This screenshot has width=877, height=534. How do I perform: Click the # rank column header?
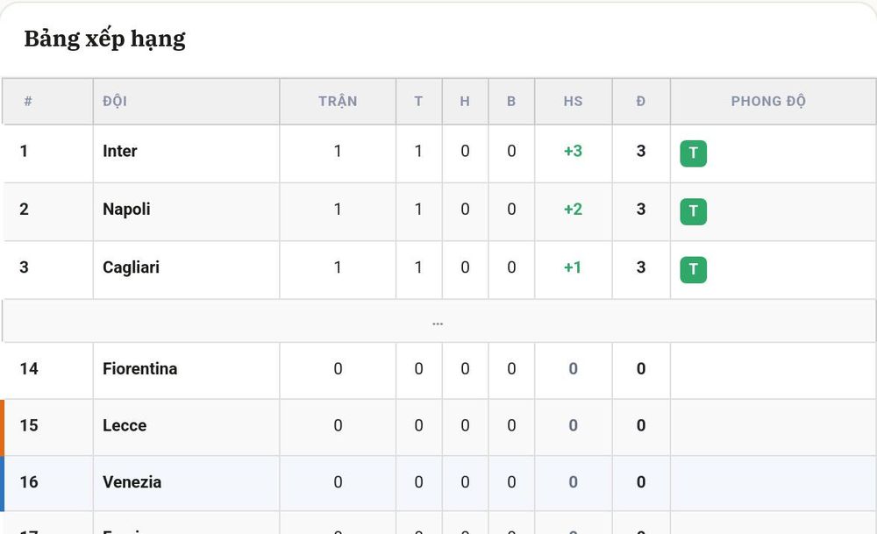28,101
